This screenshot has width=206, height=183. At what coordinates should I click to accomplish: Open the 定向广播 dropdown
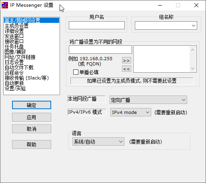(x=148, y=100)
